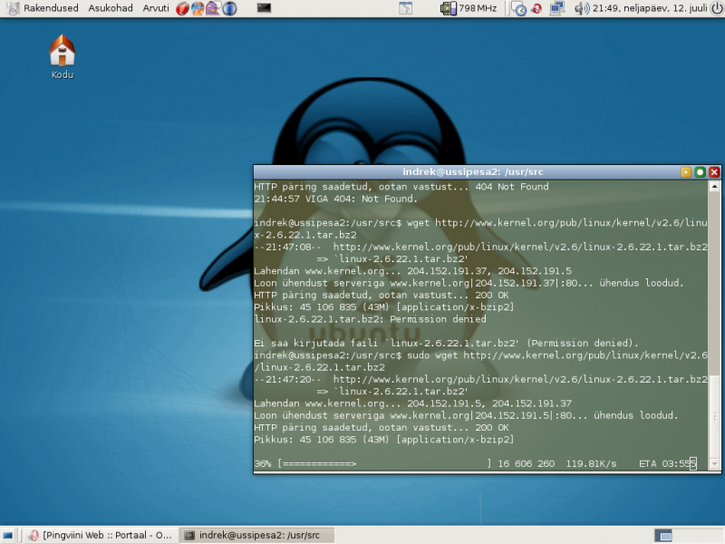The height and width of the screenshot is (544, 725).
Task: Click the 'Permission denied' line for linux-2.6.22.1.tar.bz2
Action: [370, 319]
